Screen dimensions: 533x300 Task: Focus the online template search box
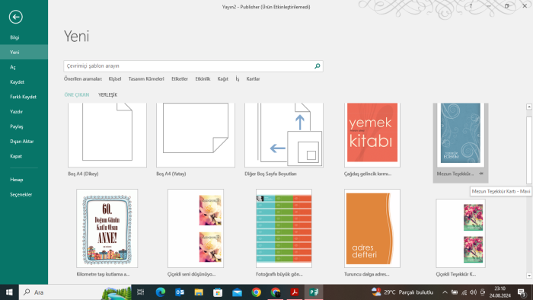pyautogui.click(x=188, y=66)
